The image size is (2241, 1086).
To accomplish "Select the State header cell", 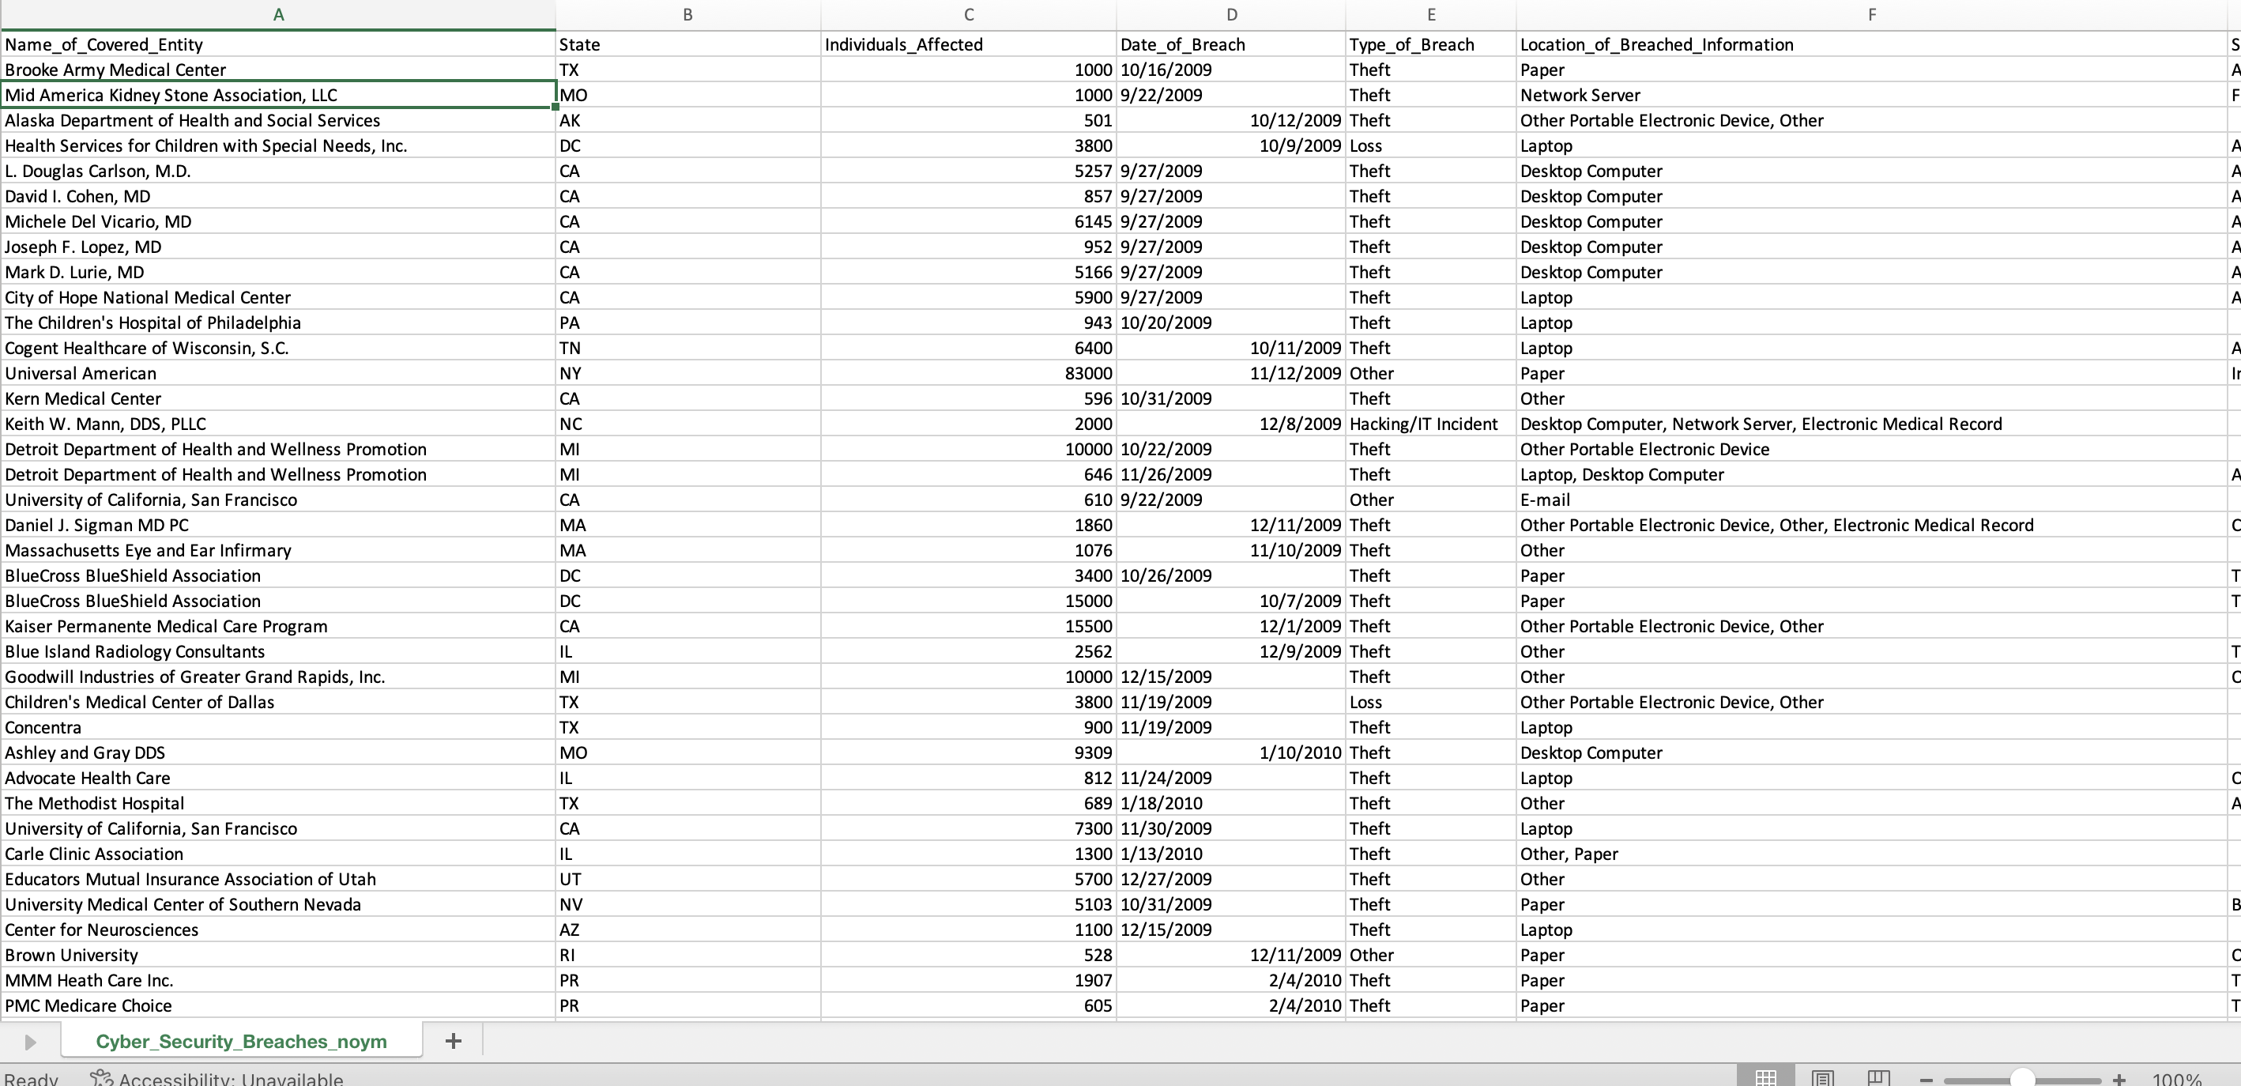I will pos(688,44).
